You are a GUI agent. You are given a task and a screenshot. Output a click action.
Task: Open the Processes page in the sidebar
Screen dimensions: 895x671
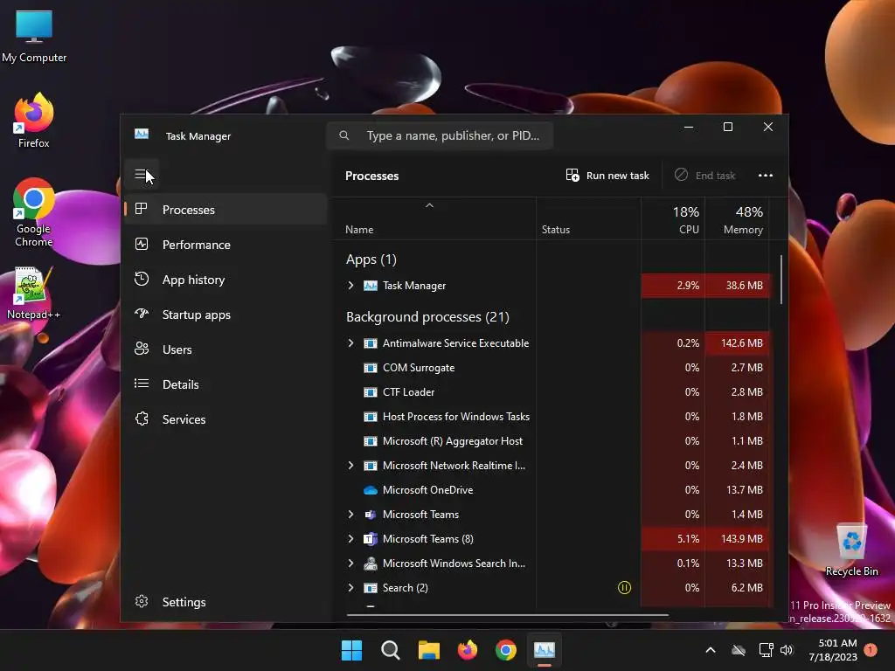pyautogui.click(x=225, y=210)
